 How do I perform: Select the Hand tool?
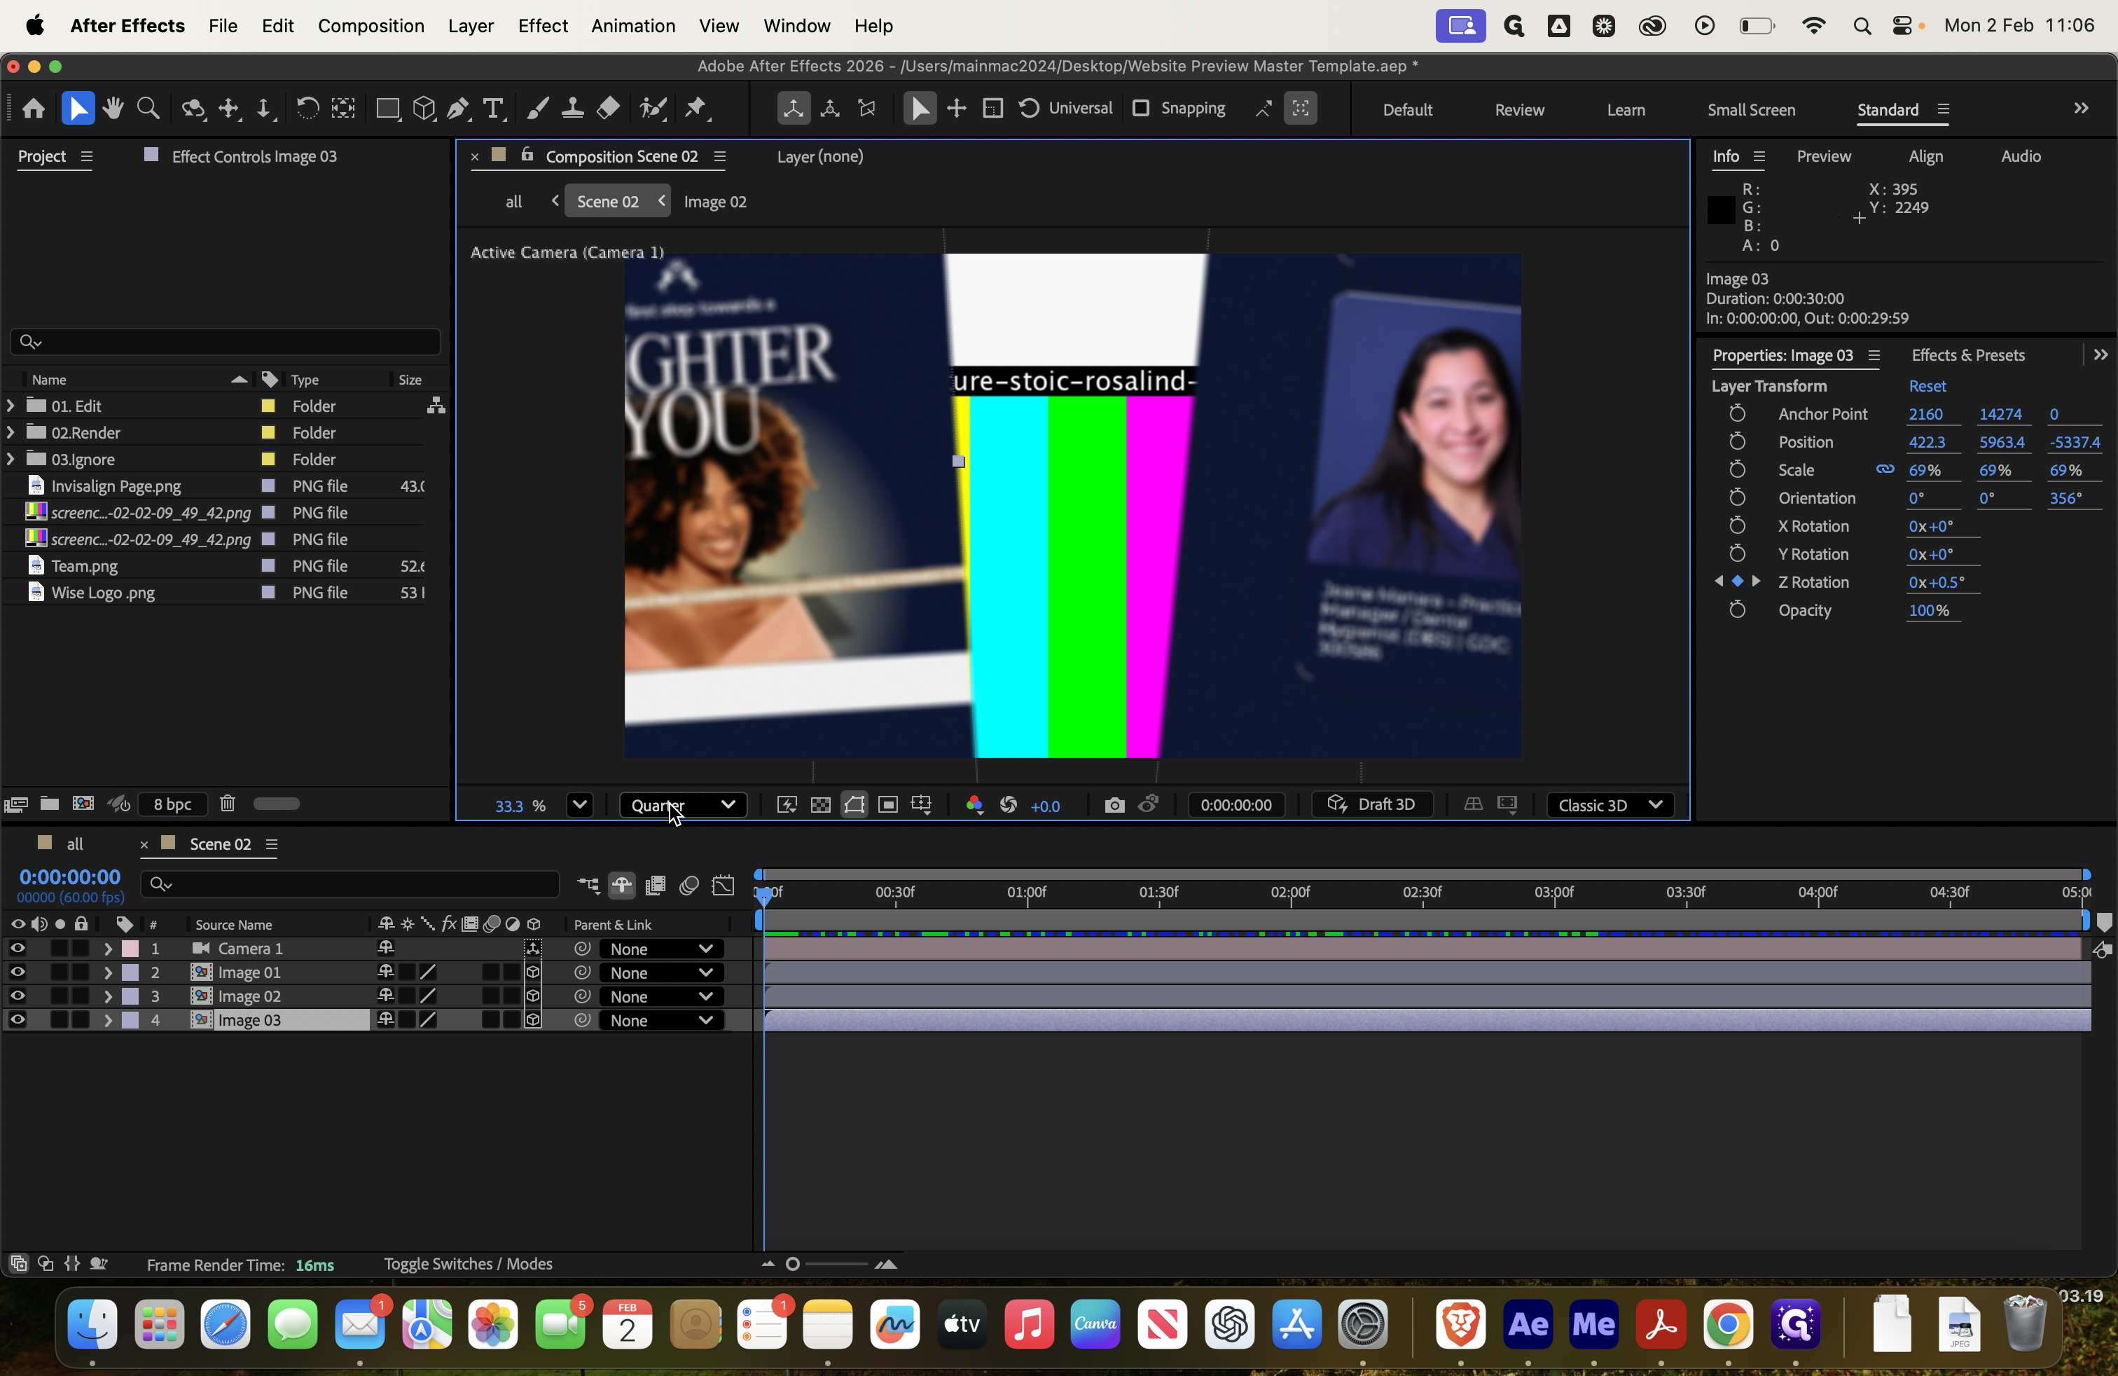[113, 108]
